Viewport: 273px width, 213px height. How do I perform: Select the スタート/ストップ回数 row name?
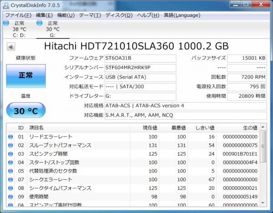(x=54, y=163)
